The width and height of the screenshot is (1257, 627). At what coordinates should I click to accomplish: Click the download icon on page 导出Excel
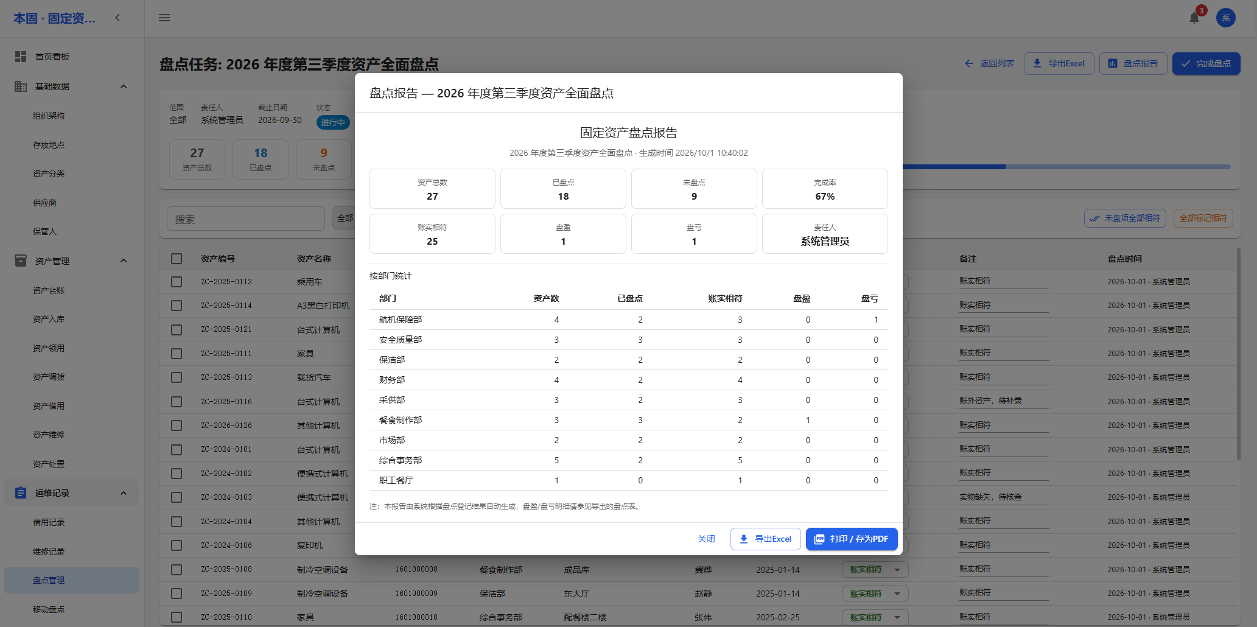click(x=1037, y=63)
